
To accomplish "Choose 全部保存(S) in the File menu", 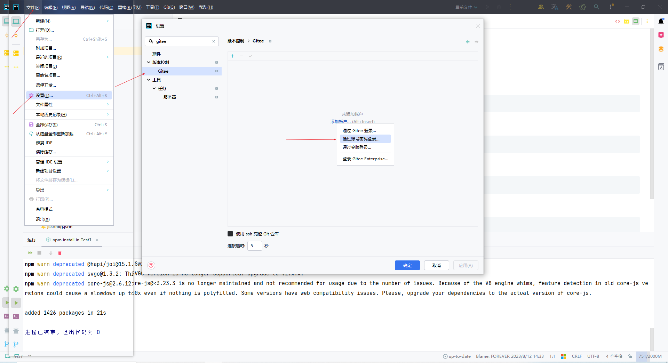I will click(x=69, y=125).
